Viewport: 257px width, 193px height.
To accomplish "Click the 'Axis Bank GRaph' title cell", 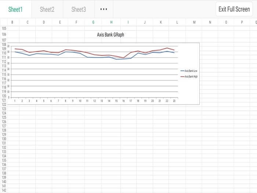I will pos(111,35).
